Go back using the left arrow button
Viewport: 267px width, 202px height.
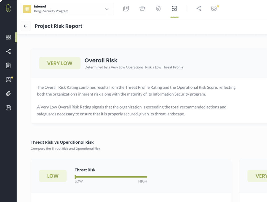click(x=26, y=26)
